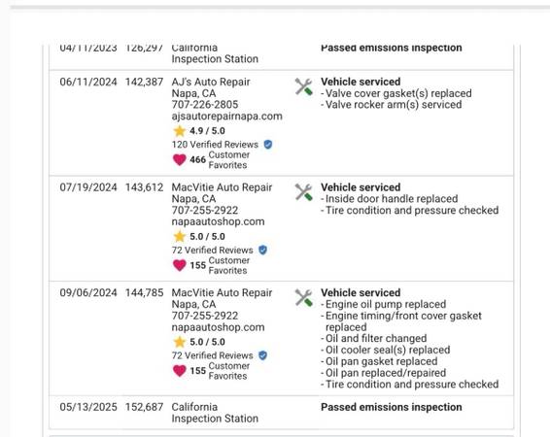Open 120 Verified Reviews for AJ's Auto Repair
Image resolution: width=550 pixels, height=437 pixels.
coord(215,145)
